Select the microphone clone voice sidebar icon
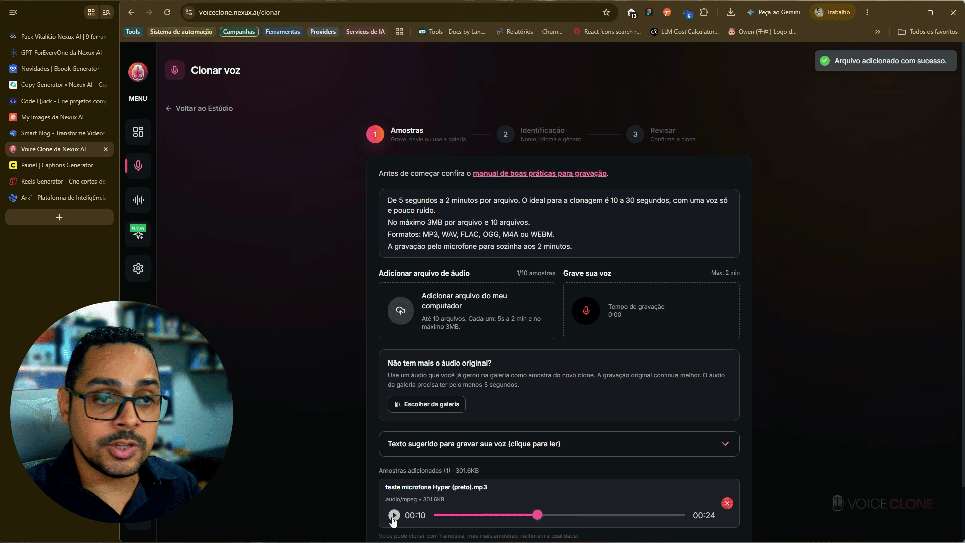 138,166
